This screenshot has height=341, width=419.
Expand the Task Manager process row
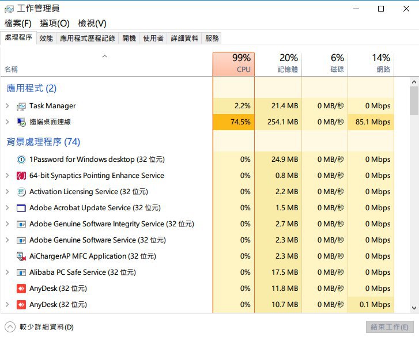point(7,106)
